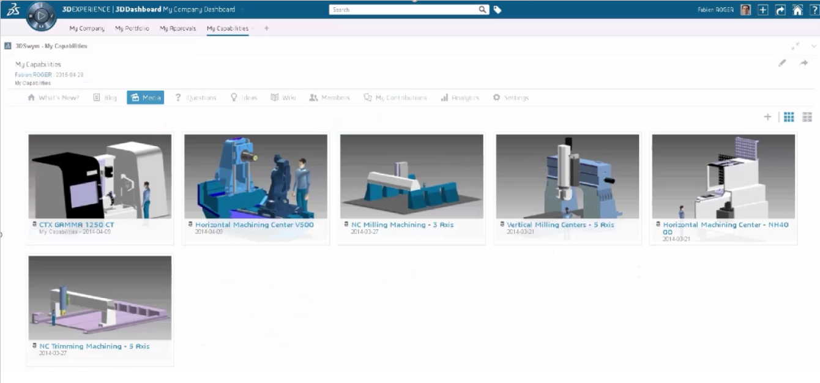Open the Wiki section
The image size is (820, 383).
(283, 98)
